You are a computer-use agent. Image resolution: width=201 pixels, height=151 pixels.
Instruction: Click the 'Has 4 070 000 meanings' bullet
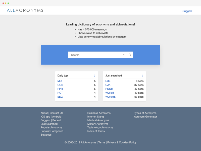[x=92, y=29]
